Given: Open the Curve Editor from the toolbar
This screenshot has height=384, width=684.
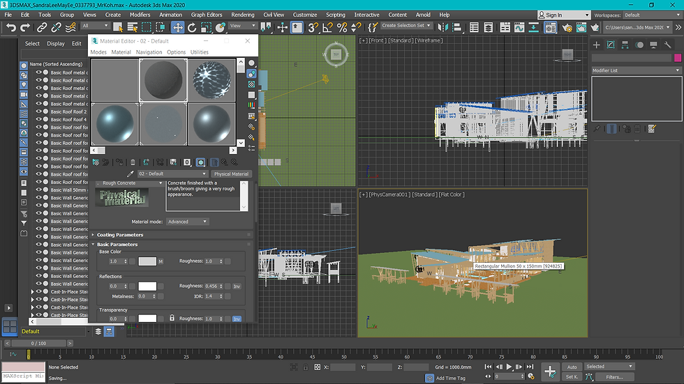Looking at the screenshot, I should [x=519, y=27].
